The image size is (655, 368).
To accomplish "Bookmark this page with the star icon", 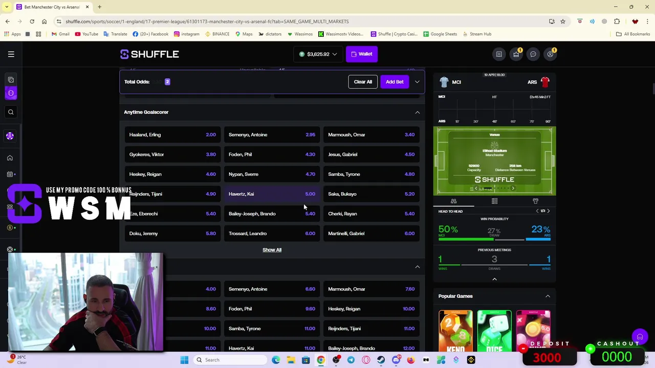I will coord(563,21).
